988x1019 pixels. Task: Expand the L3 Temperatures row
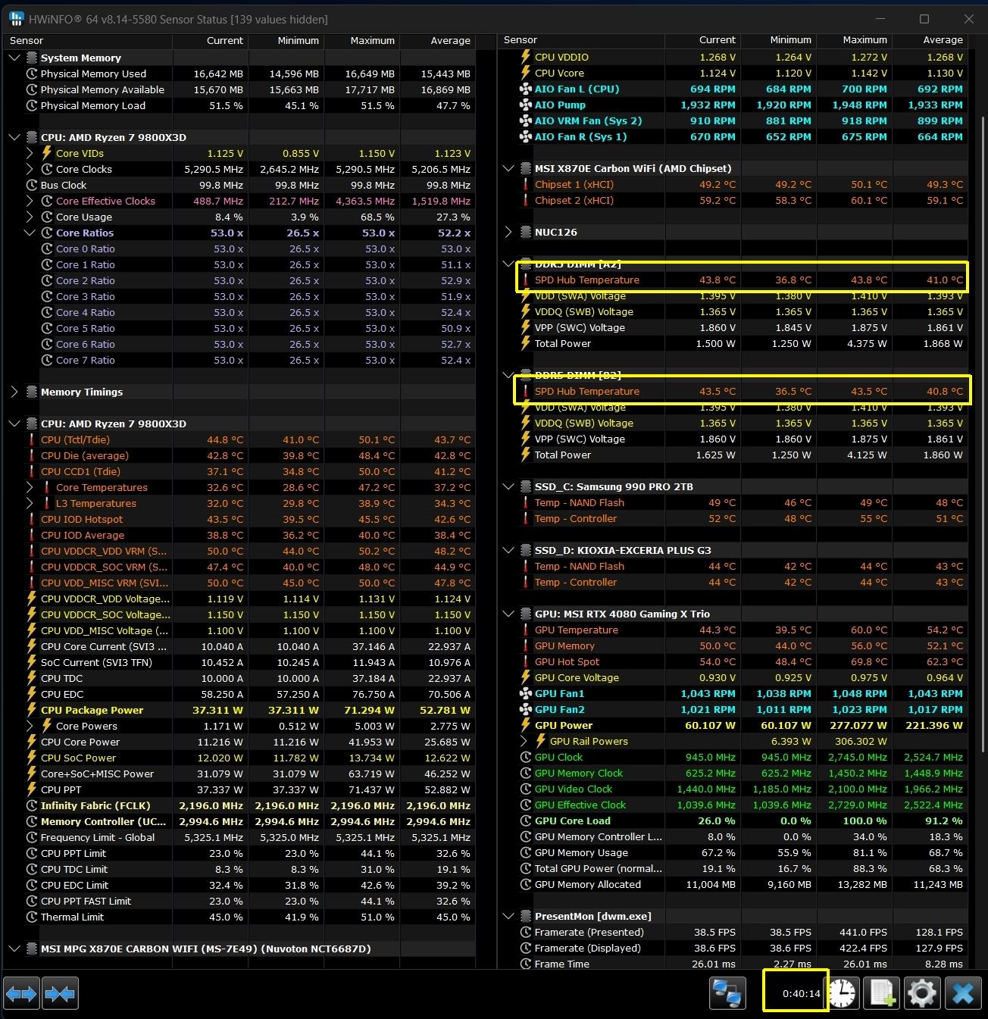tap(30, 504)
